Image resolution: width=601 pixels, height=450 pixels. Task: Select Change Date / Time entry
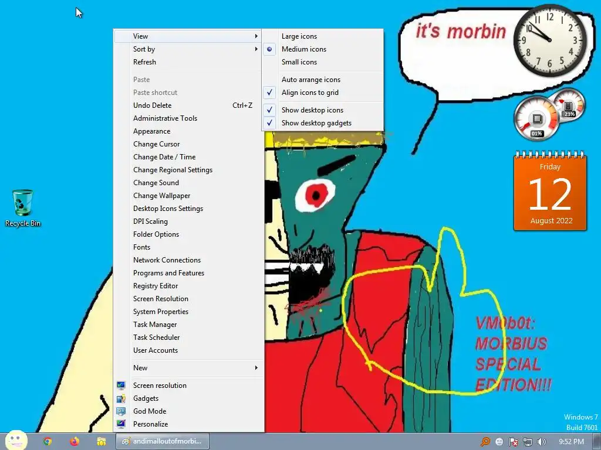tap(188, 157)
